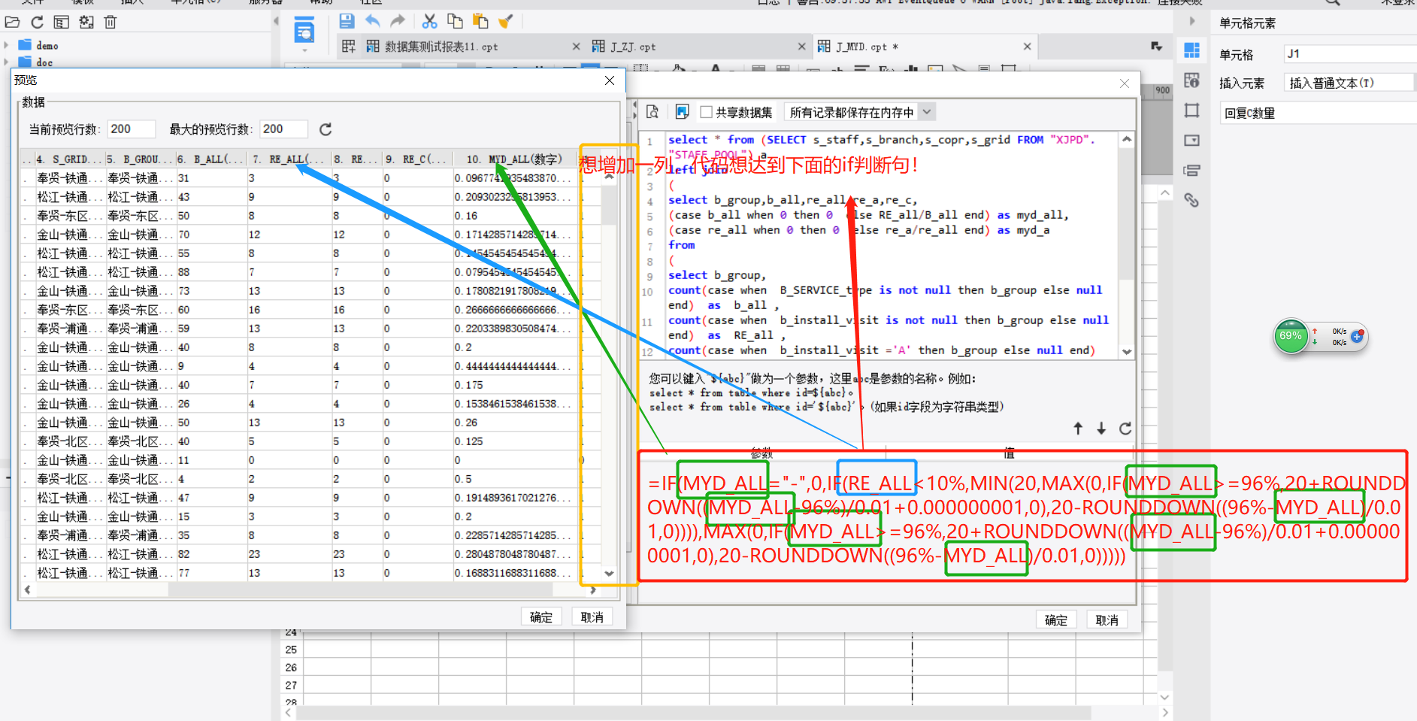Open the preview mode dropdown arrow
Image resolution: width=1417 pixels, height=721 pixels.
click(x=304, y=50)
